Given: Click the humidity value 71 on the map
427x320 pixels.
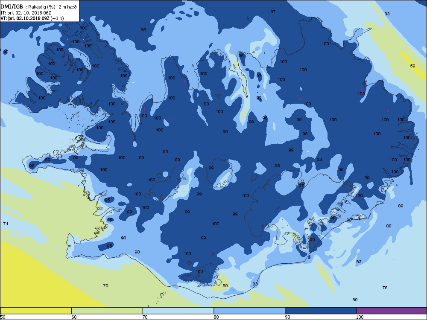Looking at the screenshot, I should point(6,224).
